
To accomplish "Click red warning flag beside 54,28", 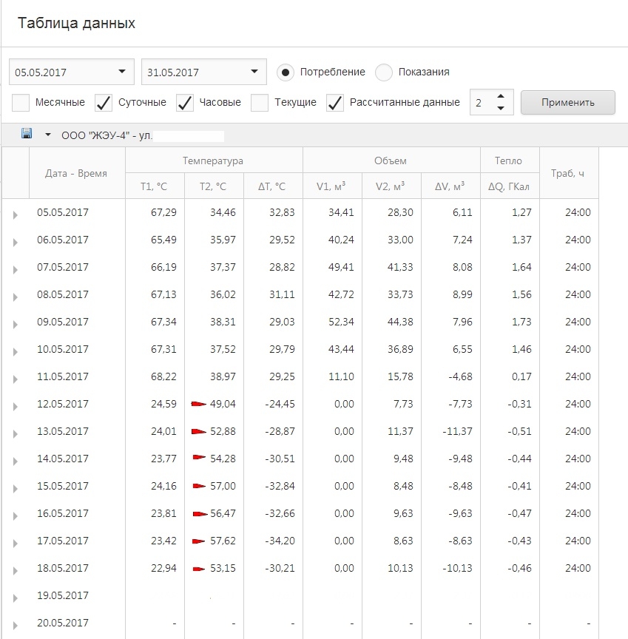I will point(199,457).
